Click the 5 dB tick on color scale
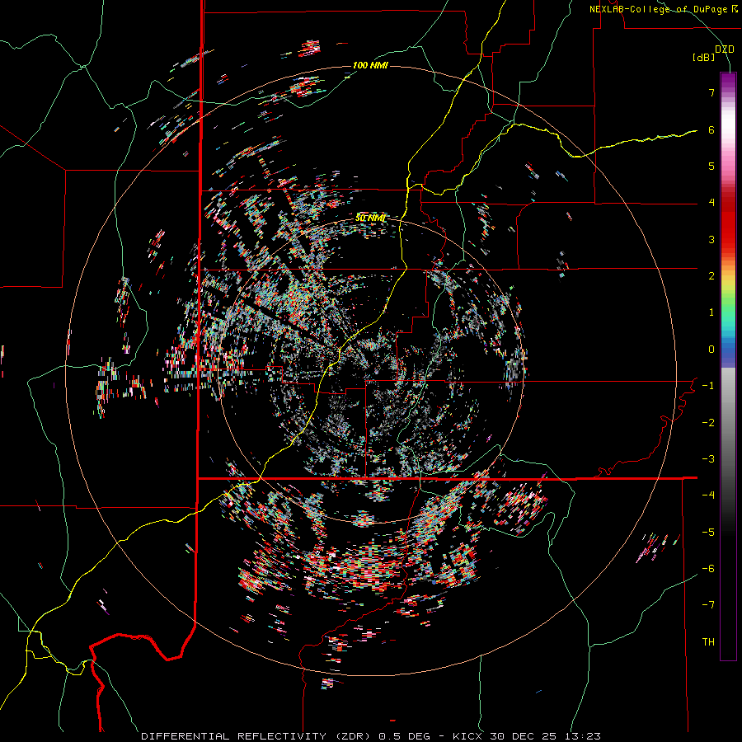 pyautogui.click(x=711, y=166)
